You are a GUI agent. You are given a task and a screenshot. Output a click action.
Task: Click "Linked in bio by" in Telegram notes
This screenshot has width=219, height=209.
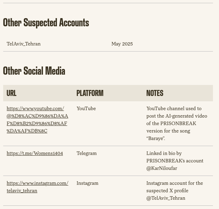(x=164, y=153)
